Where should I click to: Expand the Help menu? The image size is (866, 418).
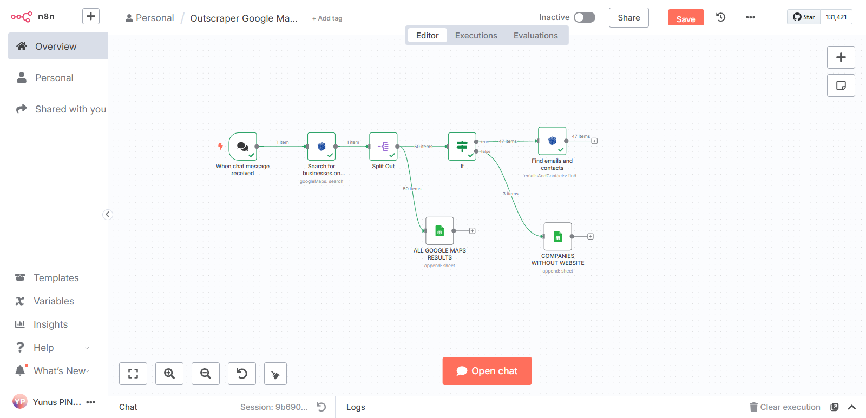54,348
